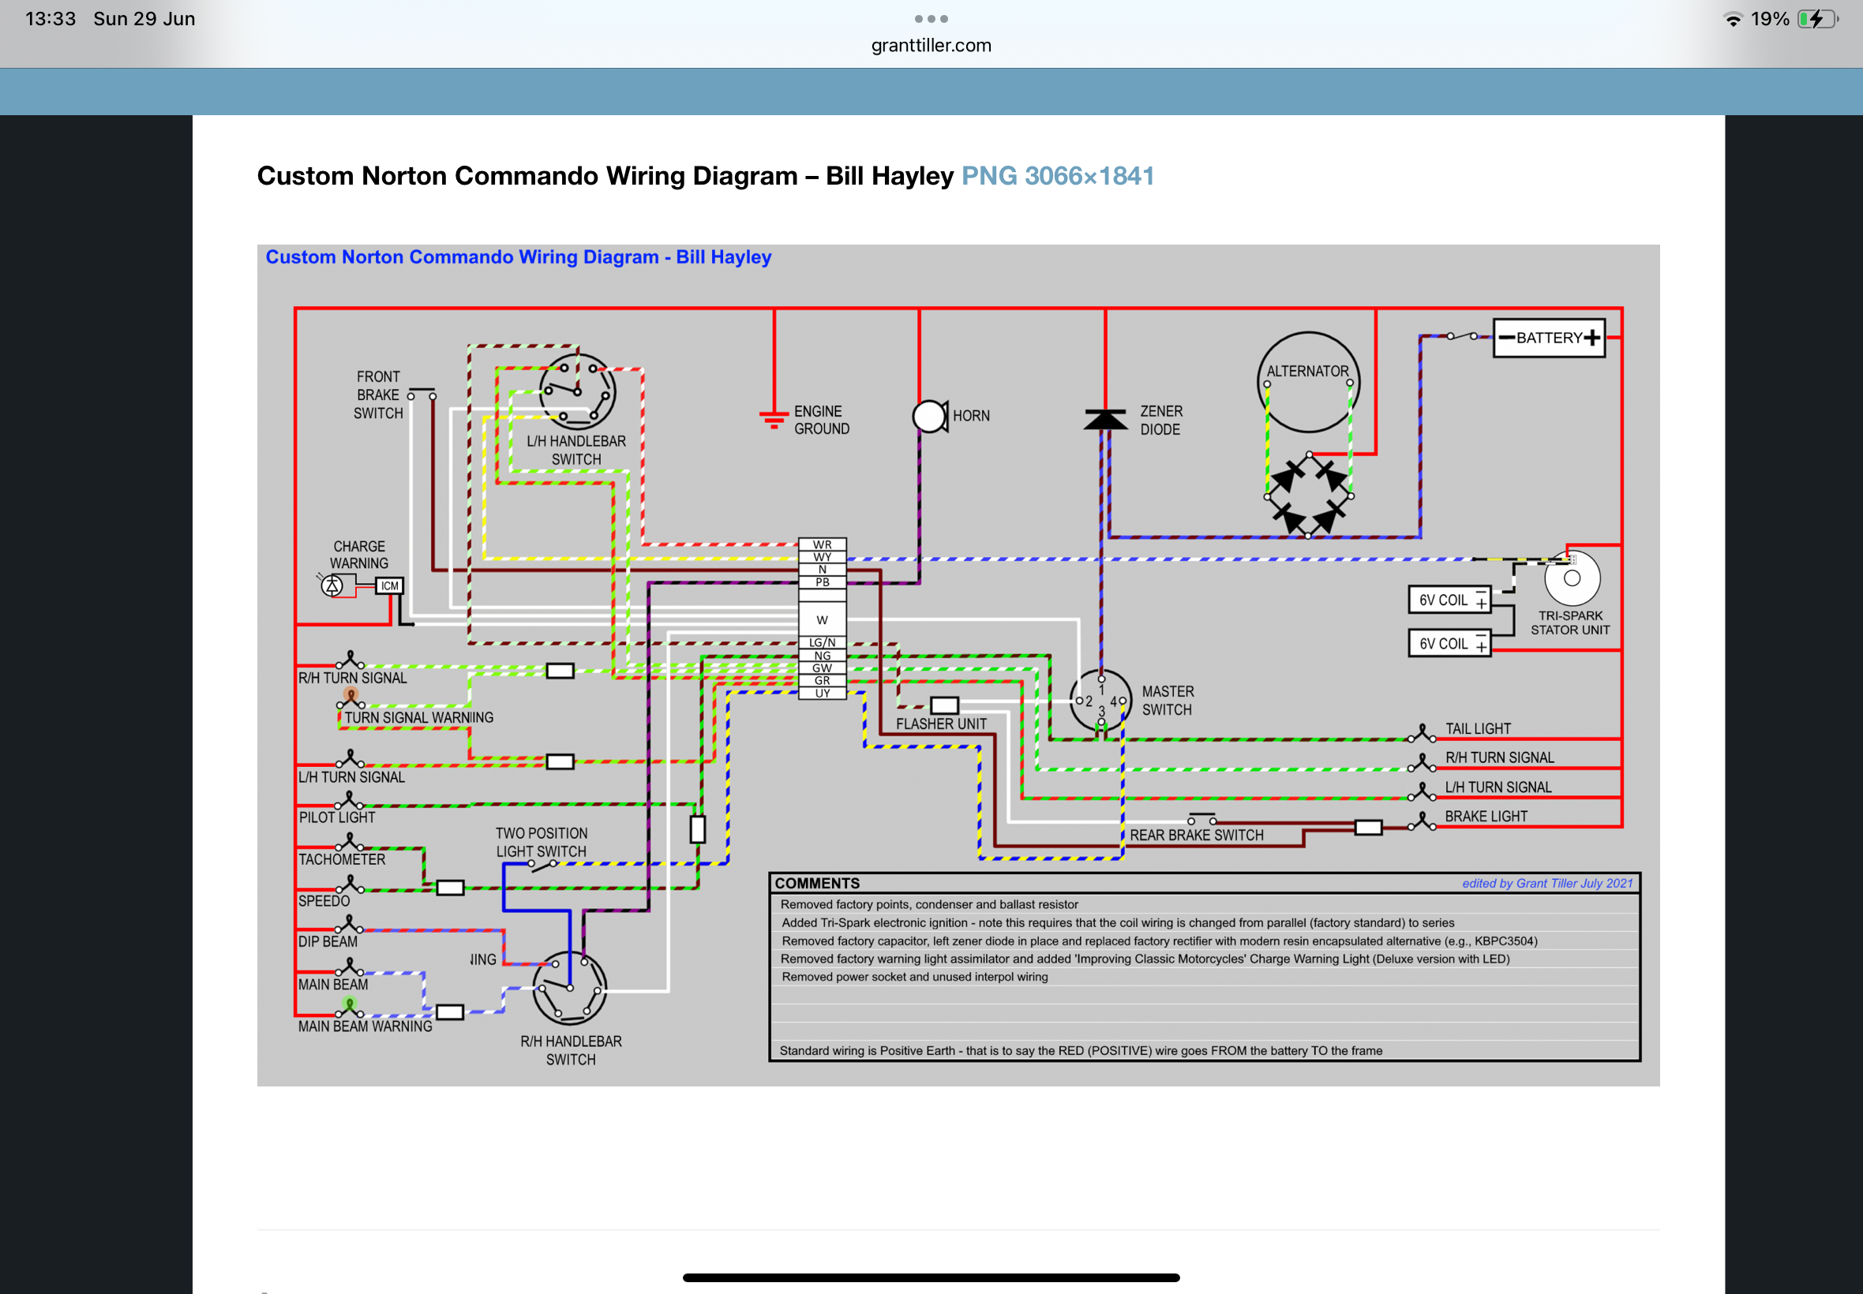The image size is (1863, 1294).
Task: Click the L/H handlebar switch circle
Action: [x=578, y=391]
